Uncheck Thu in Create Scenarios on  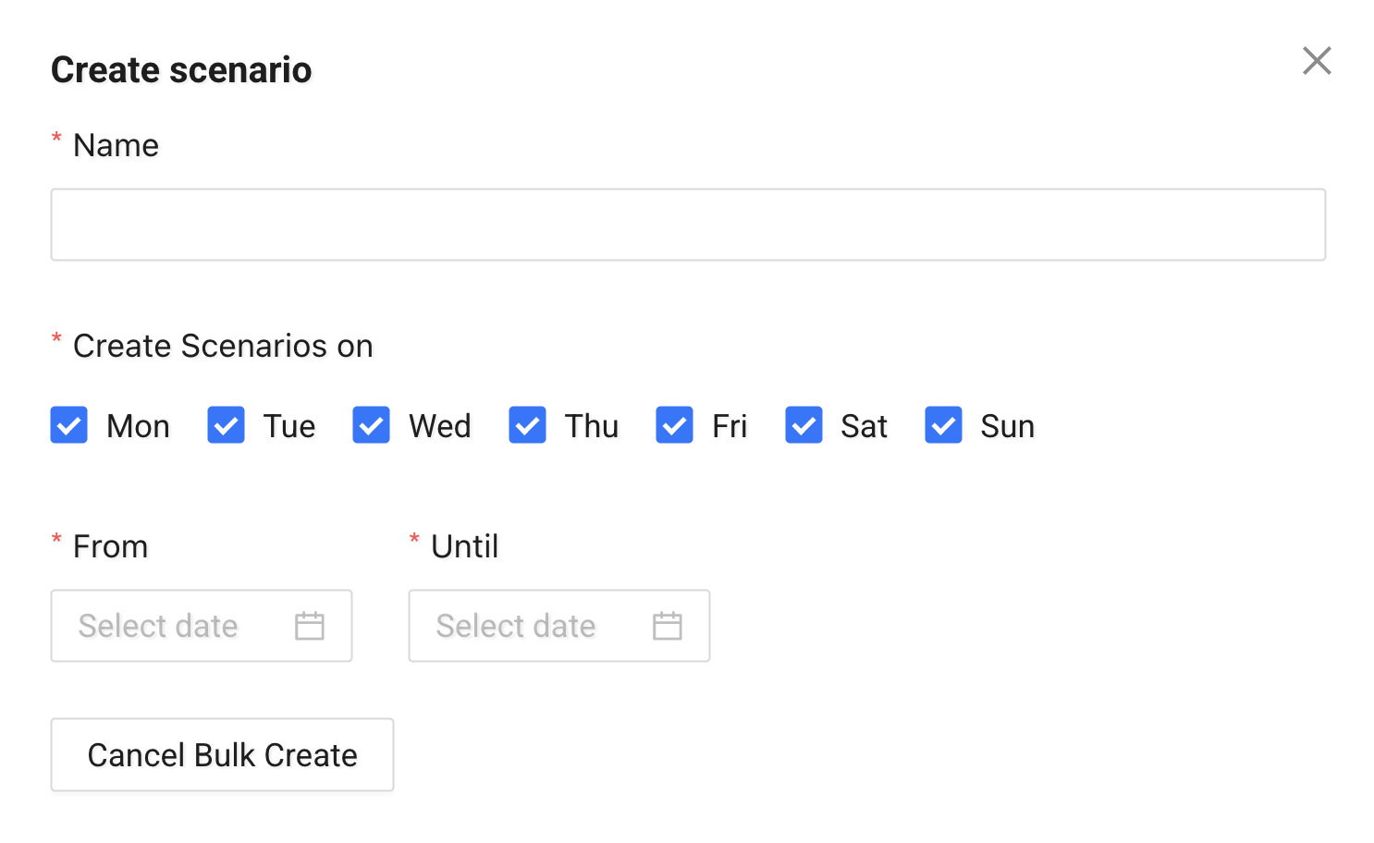point(527,425)
